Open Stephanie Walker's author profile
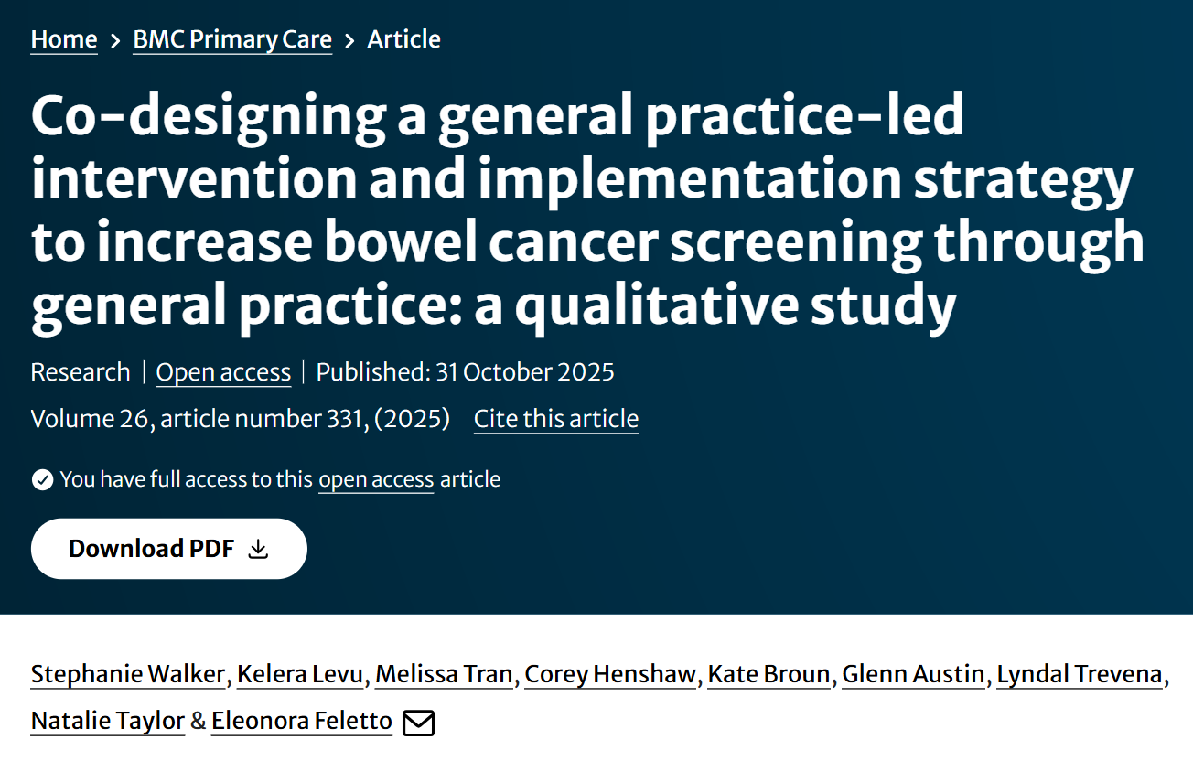The width and height of the screenshot is (1193, 761). [127, 674]
